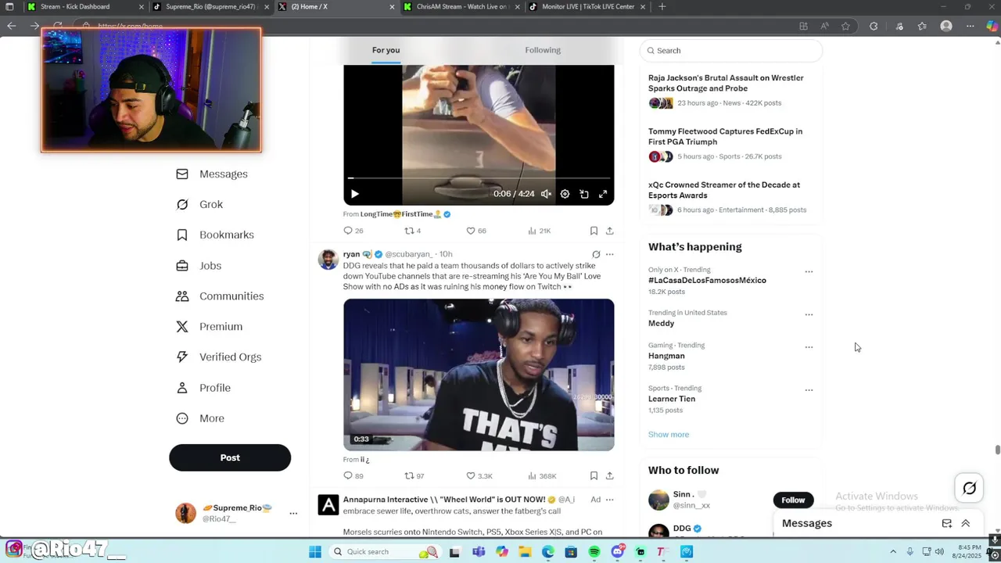Share ryan's DDG post
This screenshot has width=1001, height=563.
[610, 475]
